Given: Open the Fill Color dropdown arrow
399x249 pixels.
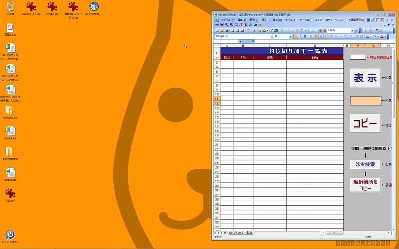Looking at the screenshot, I should (378, 36).
